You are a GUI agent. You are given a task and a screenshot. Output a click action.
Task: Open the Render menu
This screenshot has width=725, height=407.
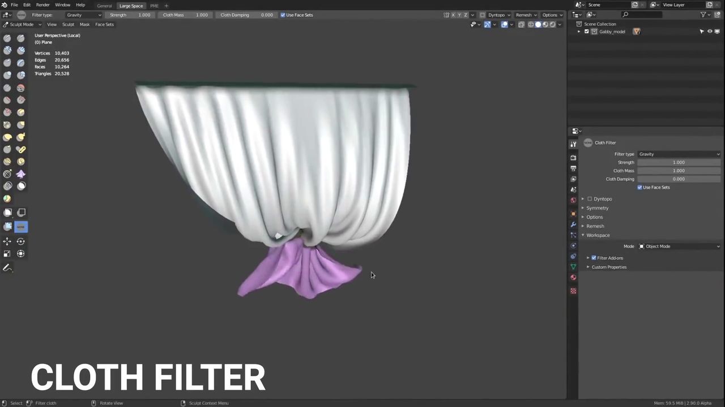[x=42, y=5]
